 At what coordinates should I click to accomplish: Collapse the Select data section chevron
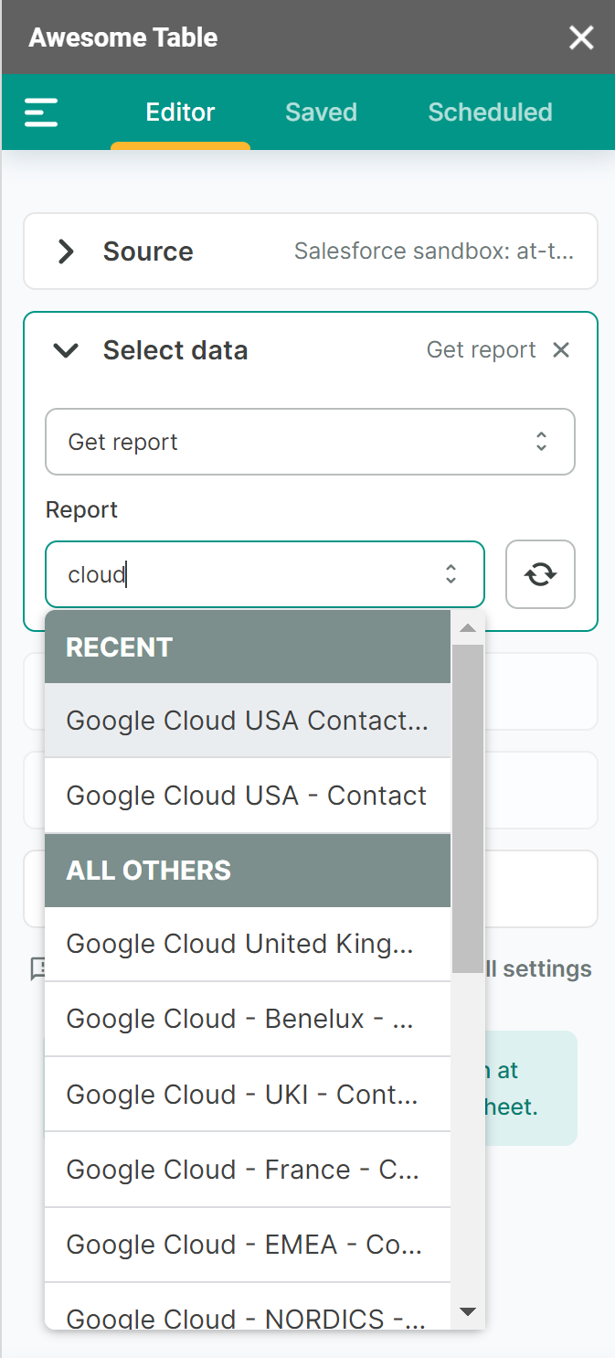[66, 350]
